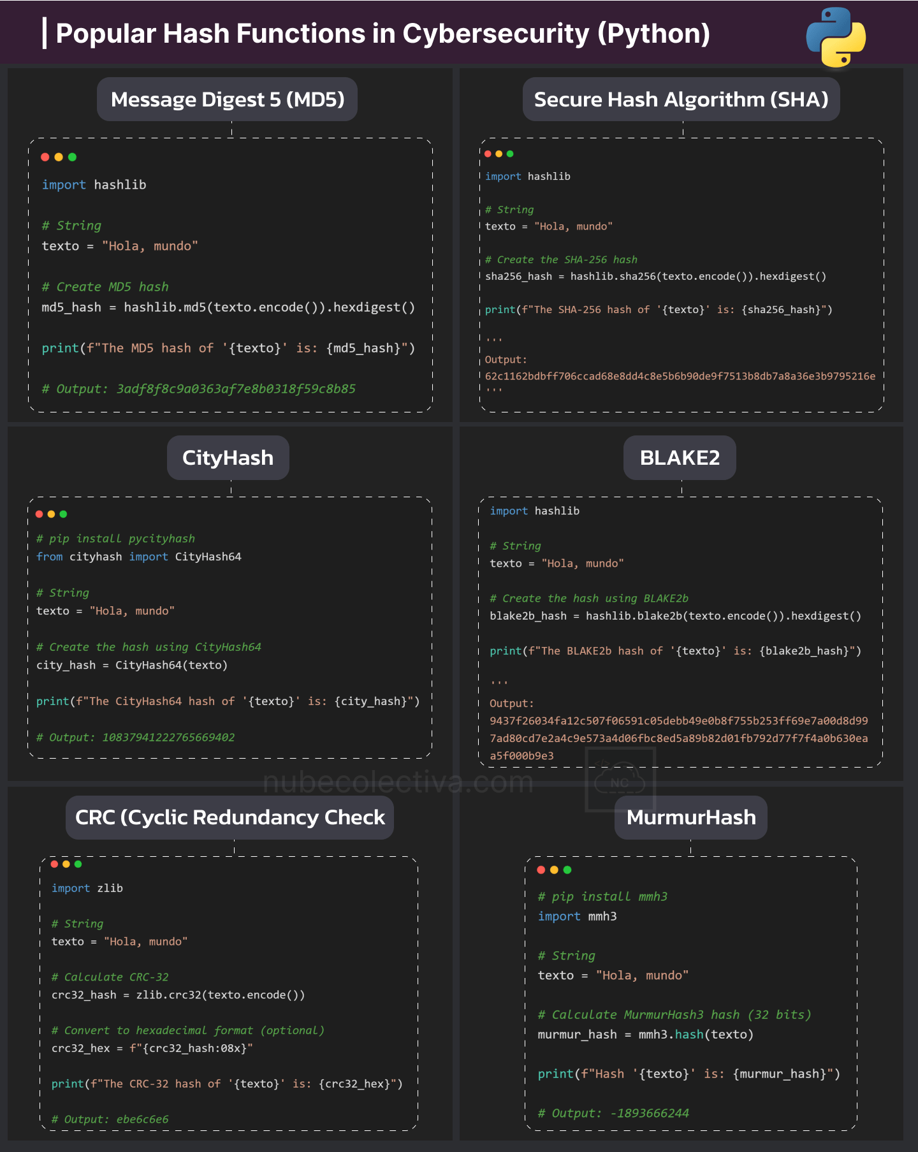Click the print 'The BLAKE2b hash of' line
This screenshot has width=918, height=1152.
click(x=676, y=651)
